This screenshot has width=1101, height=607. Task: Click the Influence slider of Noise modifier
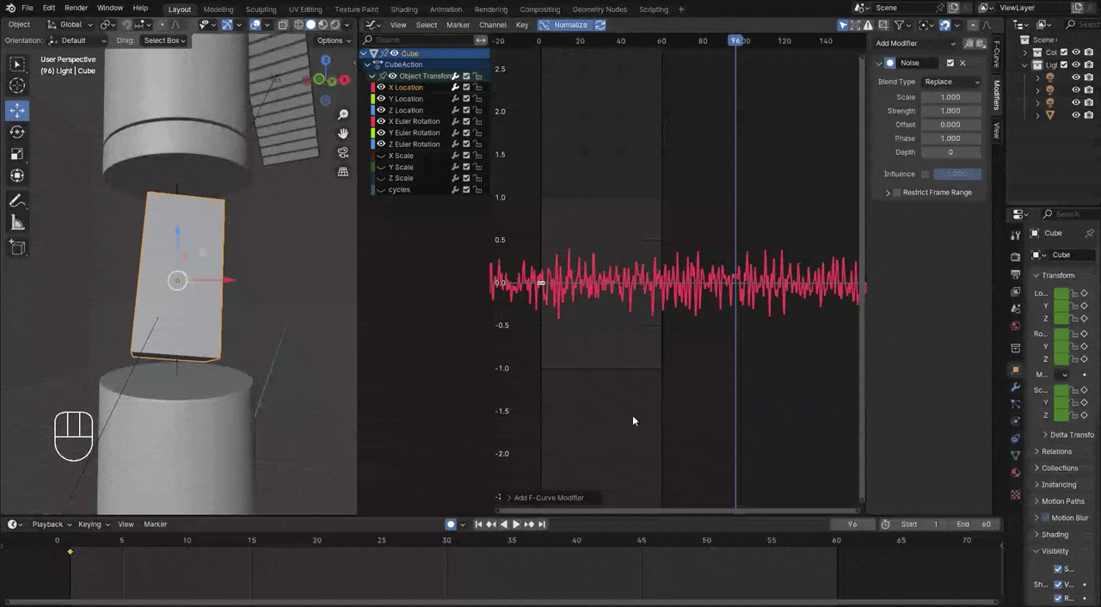(956, 174)
